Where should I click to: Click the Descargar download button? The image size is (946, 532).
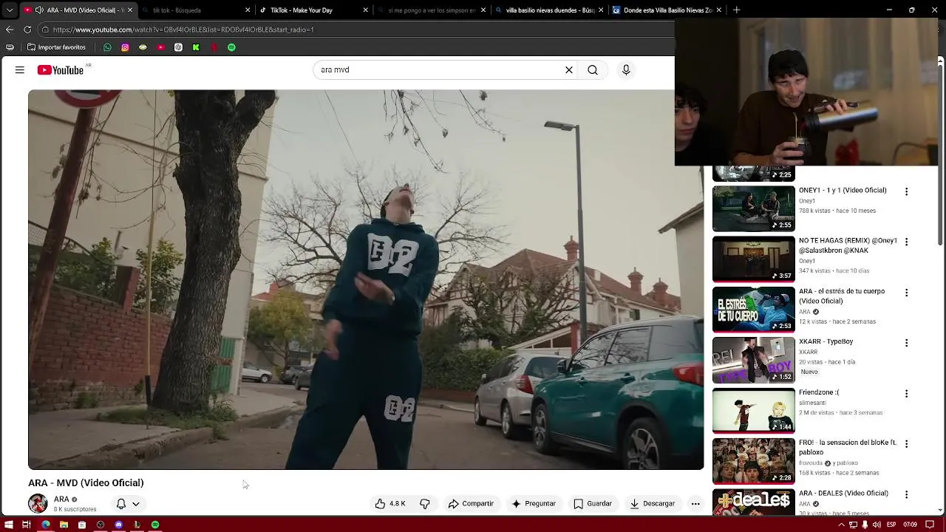[652, 504]
